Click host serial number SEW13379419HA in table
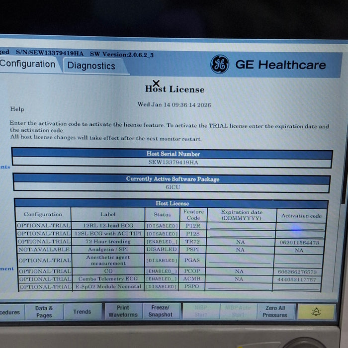 173,162
